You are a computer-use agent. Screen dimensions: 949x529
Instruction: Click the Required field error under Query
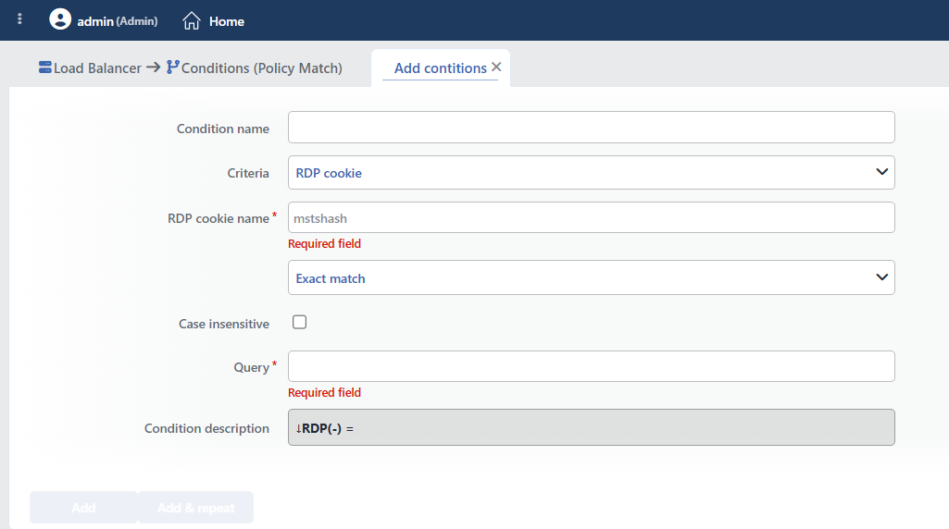(324, 392)
